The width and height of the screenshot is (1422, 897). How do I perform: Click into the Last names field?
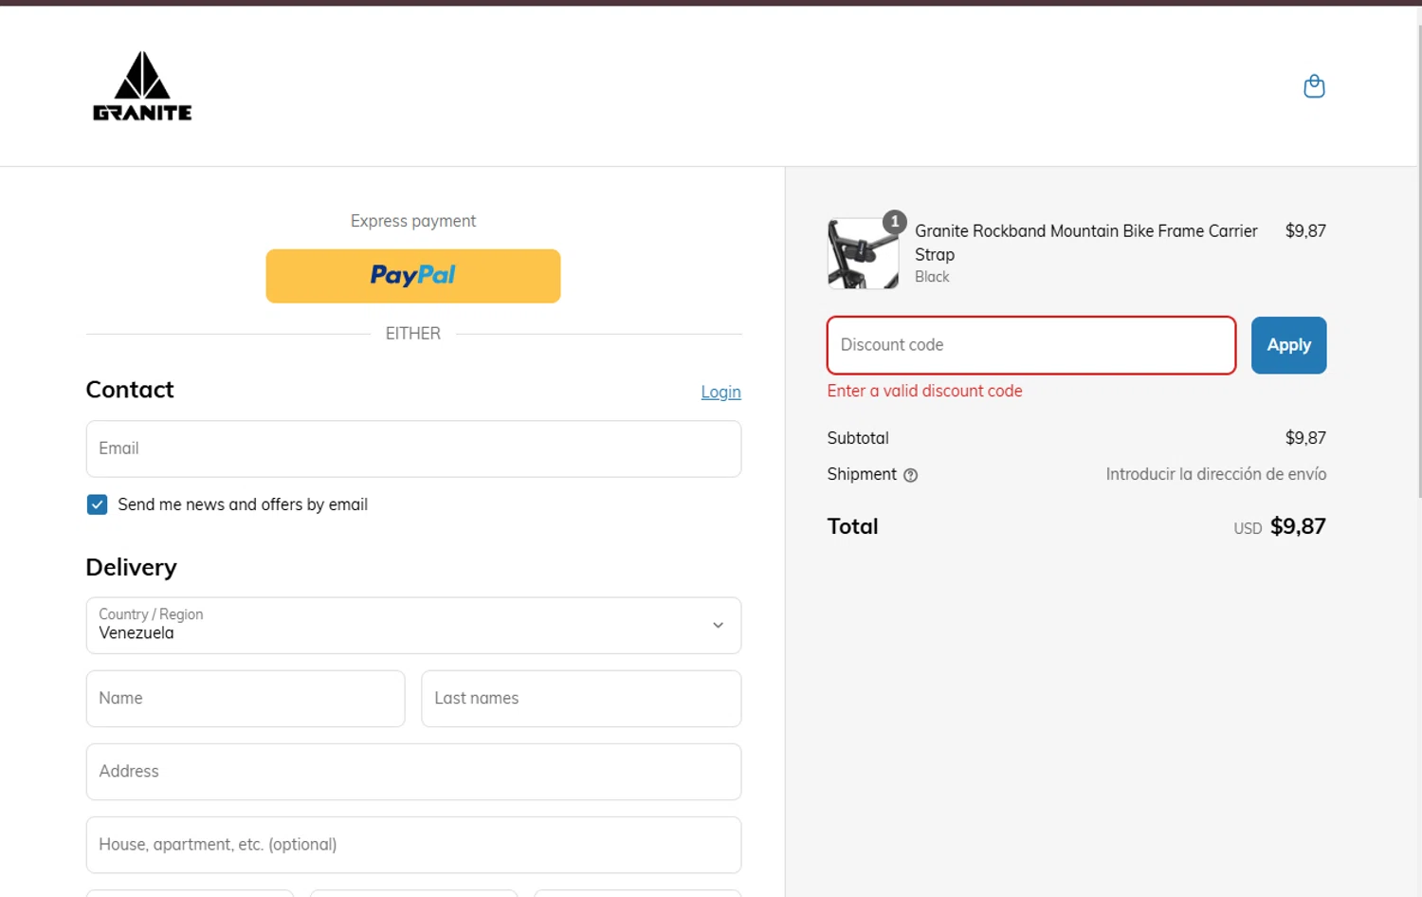pos(581,699)
